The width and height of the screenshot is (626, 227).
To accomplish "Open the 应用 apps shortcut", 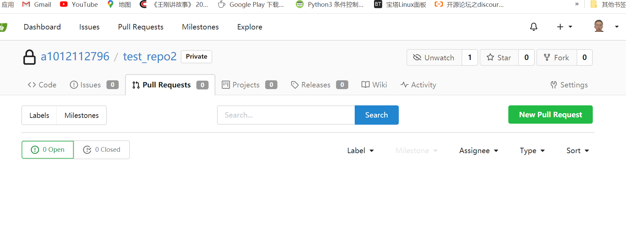I will coord(7,4).
